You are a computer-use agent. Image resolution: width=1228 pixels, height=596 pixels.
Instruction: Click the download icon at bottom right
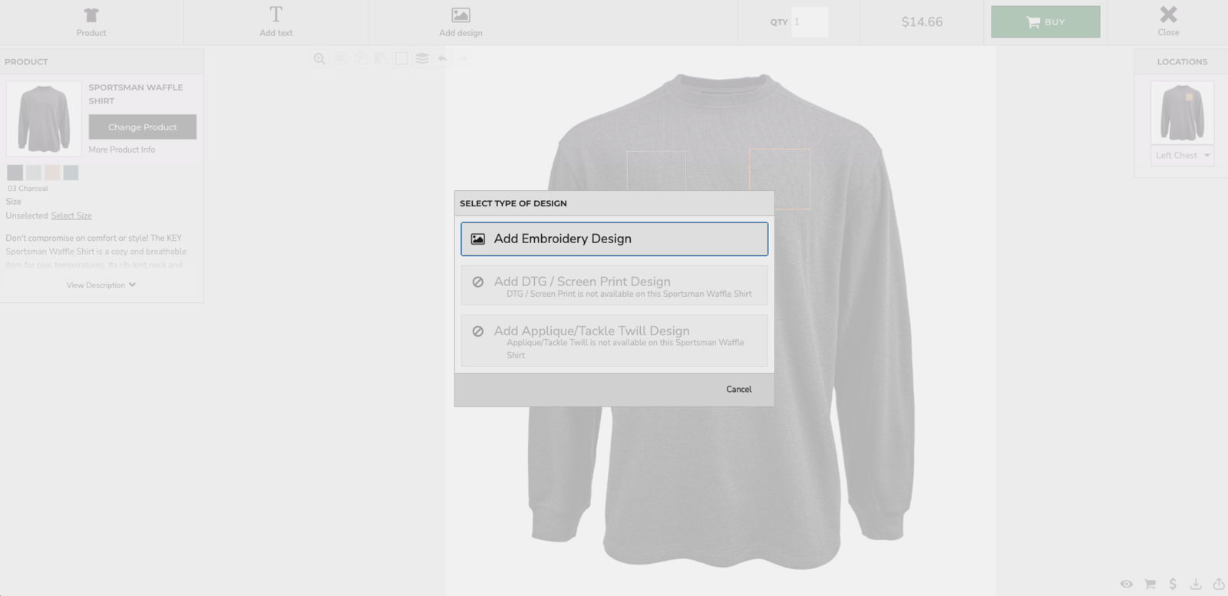click(x=1196, y=584)
